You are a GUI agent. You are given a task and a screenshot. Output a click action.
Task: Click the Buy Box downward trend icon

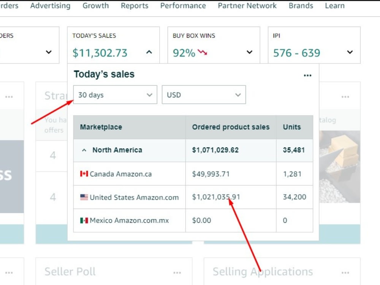[x=202, y=52]
